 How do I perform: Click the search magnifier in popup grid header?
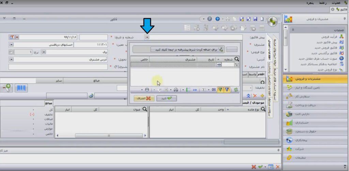coord(237,59)
